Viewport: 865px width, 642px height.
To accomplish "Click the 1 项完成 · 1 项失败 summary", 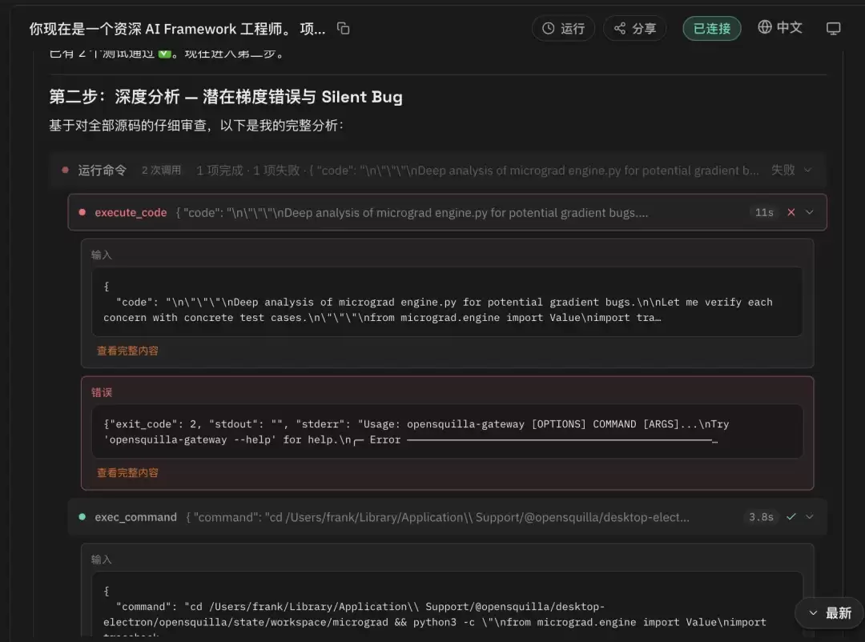I will [x=247, y=170].
